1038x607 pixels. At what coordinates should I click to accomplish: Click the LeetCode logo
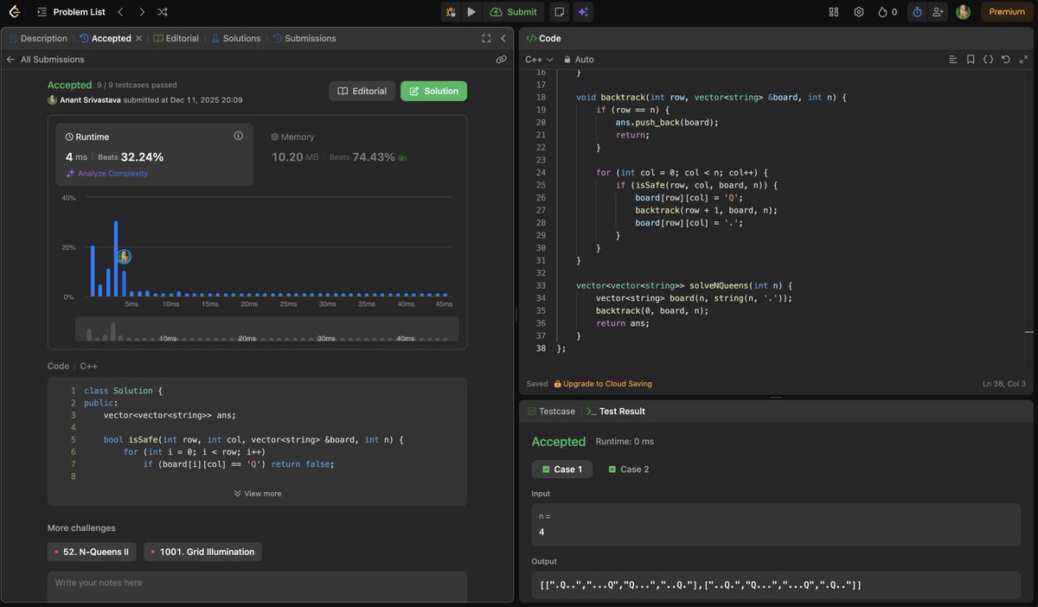(16, 12)
